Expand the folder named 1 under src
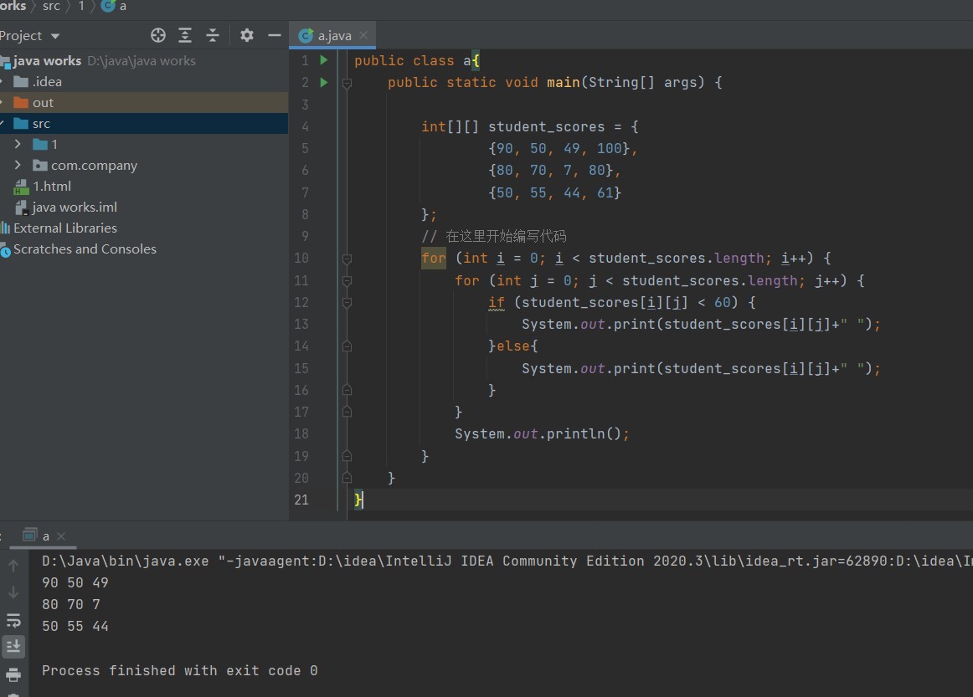Screen dimensions: 973x697 (18, 144)
